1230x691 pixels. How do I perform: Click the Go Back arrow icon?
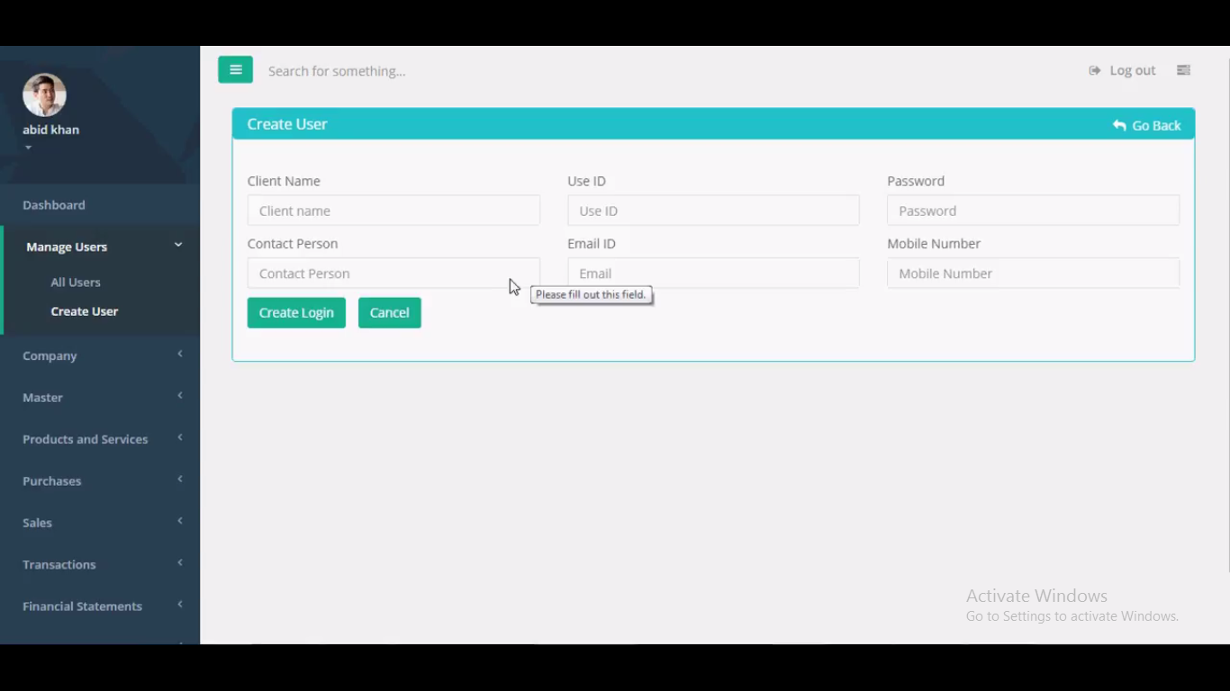tap(1118, 125)
